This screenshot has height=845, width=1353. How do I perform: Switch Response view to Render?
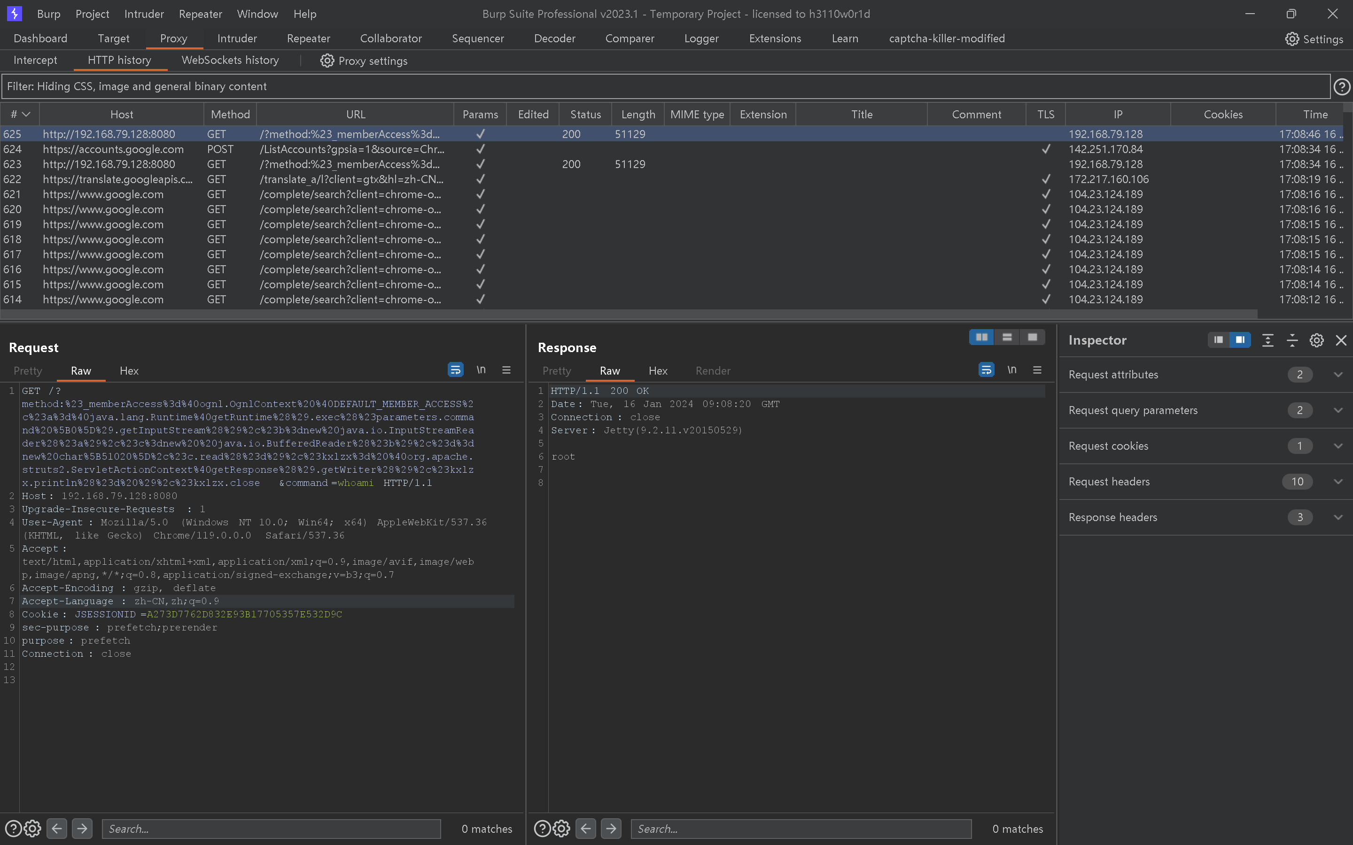click(713, 370)
